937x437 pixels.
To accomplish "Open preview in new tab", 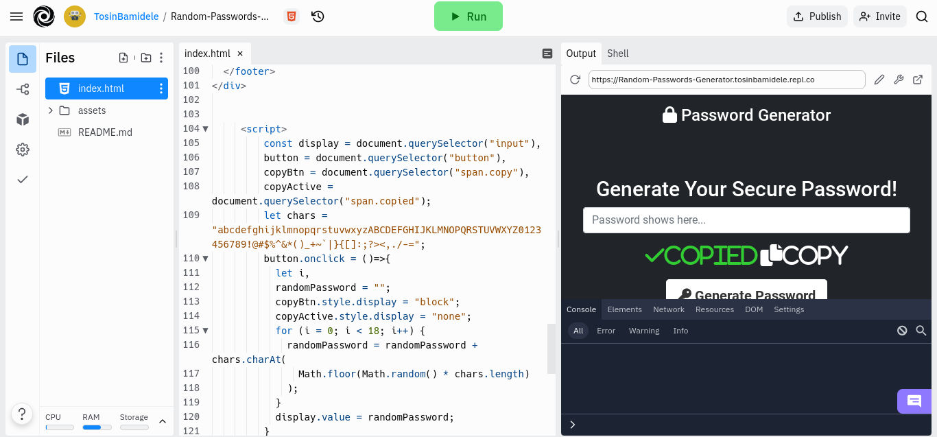I will [918, 80].
